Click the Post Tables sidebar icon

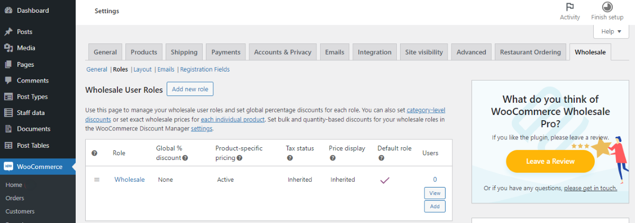[8, 145]
